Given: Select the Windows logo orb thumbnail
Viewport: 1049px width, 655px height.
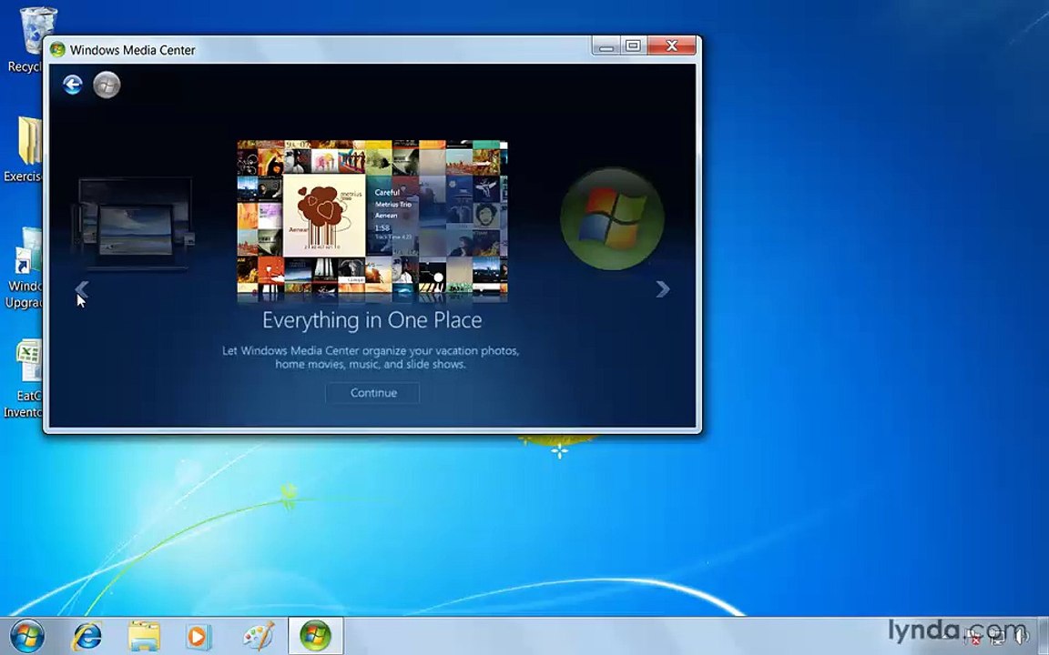Looking at the screenshot, I should pos(612,218).
